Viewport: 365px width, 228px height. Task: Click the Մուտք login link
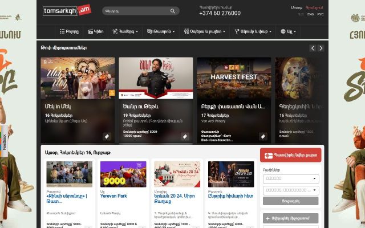click(x=297, y=7)
